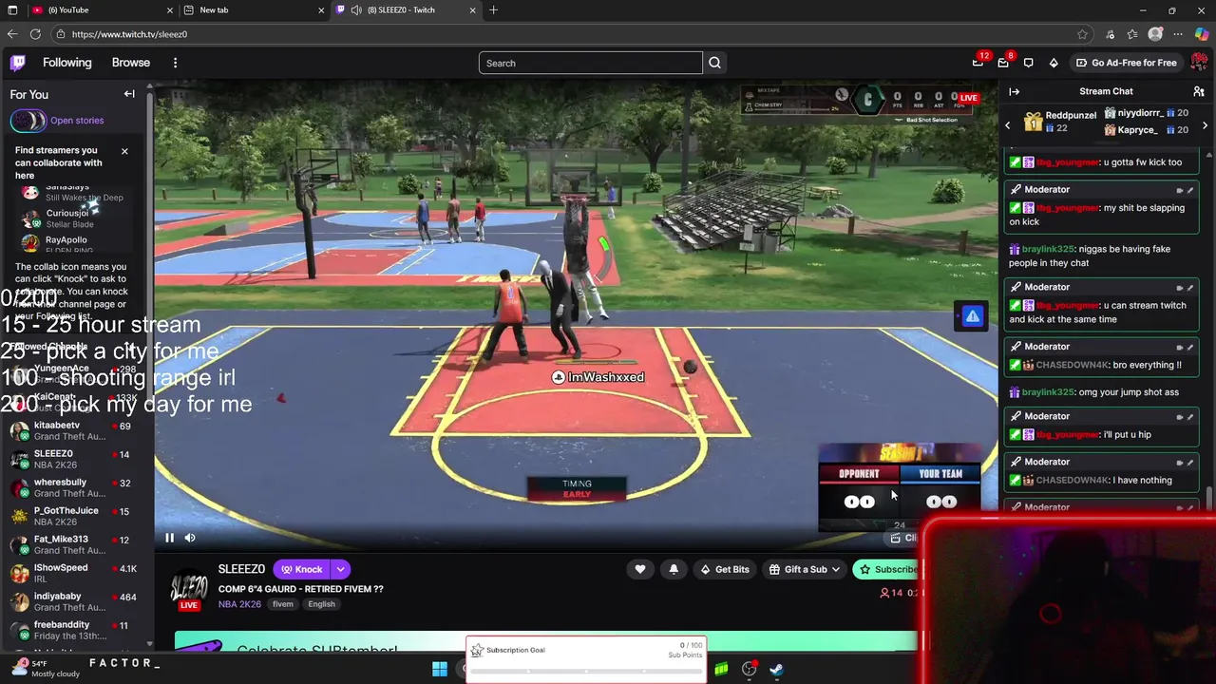1216x684 pixels.
Task: Open the browser profile icon
Action: [x=1155, y=34]
